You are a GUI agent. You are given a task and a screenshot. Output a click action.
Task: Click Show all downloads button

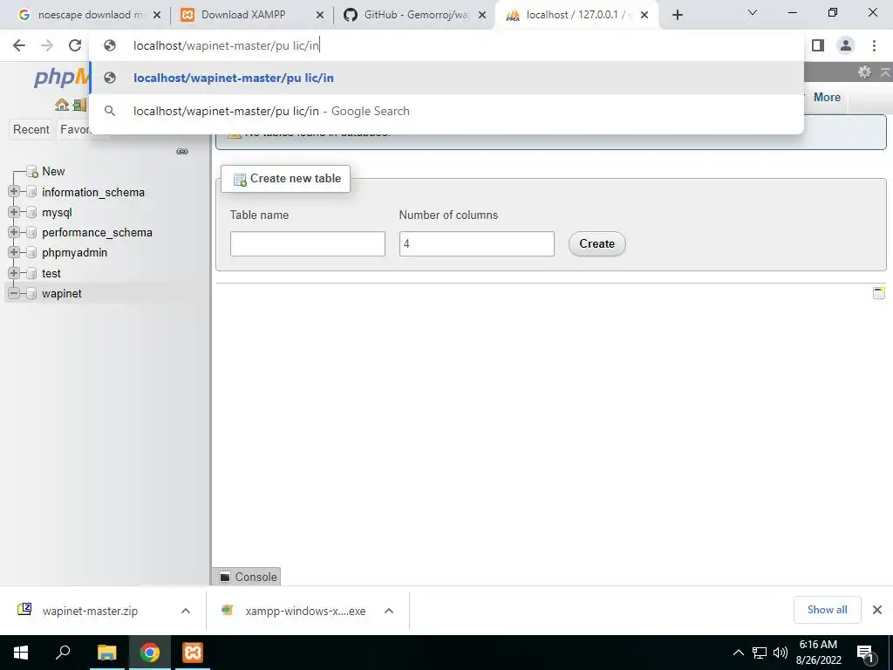coord(827,610)
